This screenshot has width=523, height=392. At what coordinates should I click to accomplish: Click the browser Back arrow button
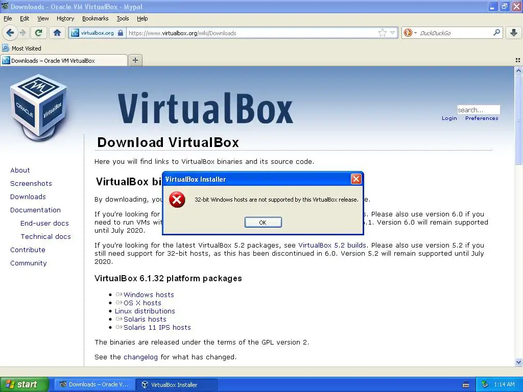pyautogui.click(x=10, y=33)
